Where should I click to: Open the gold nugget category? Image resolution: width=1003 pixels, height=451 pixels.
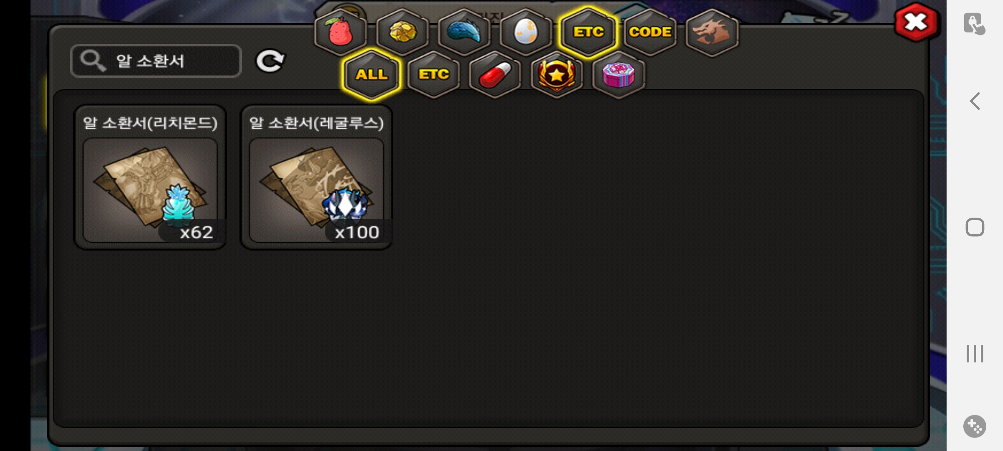click(x=402, y=33)
